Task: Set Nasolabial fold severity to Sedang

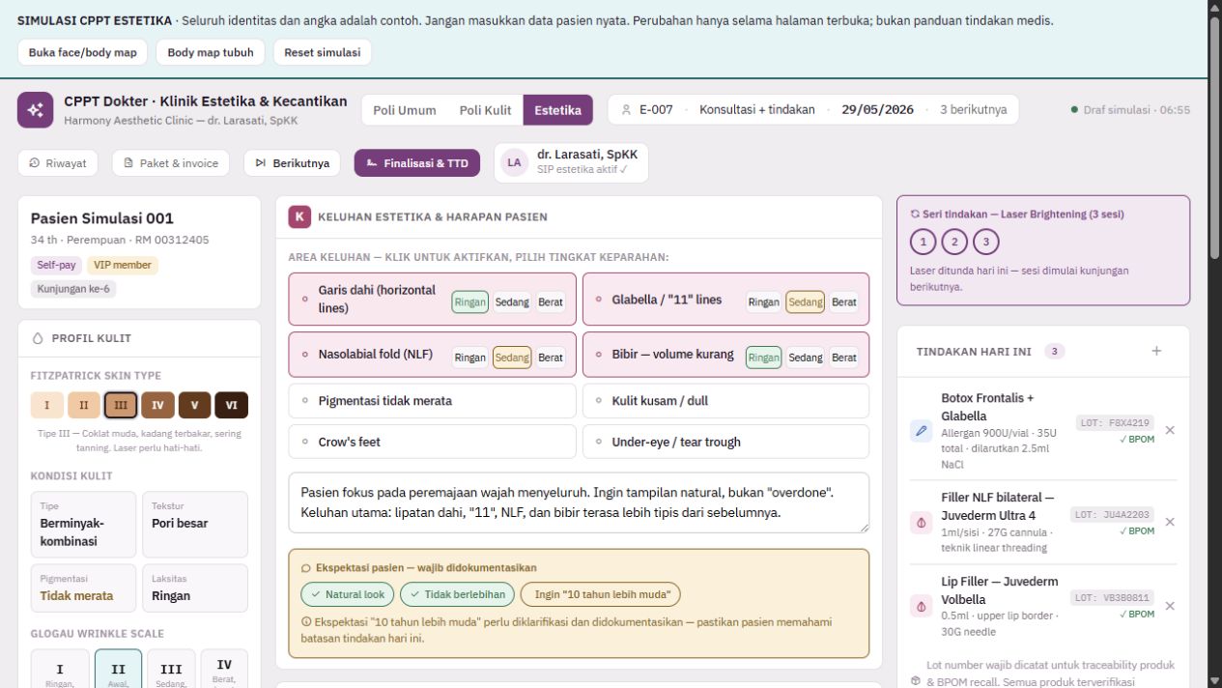Action: [512, 358]
